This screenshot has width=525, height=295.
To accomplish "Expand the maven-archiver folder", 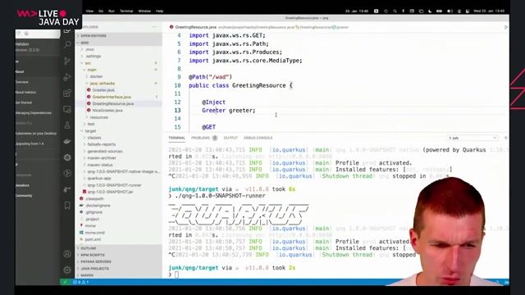I will (102, 158).
